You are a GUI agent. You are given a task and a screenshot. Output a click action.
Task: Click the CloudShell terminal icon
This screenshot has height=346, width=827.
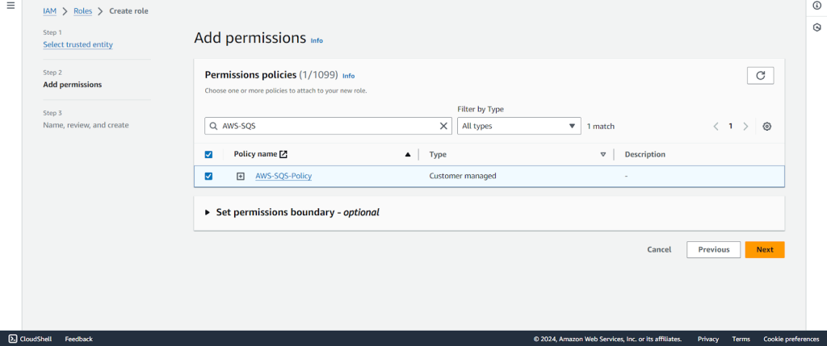[13, 339]
